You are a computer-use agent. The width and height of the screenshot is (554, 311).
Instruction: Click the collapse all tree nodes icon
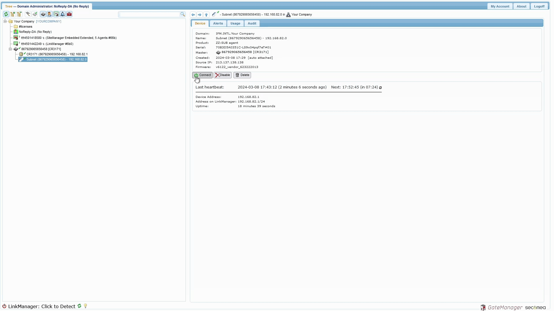click(19, 14)
